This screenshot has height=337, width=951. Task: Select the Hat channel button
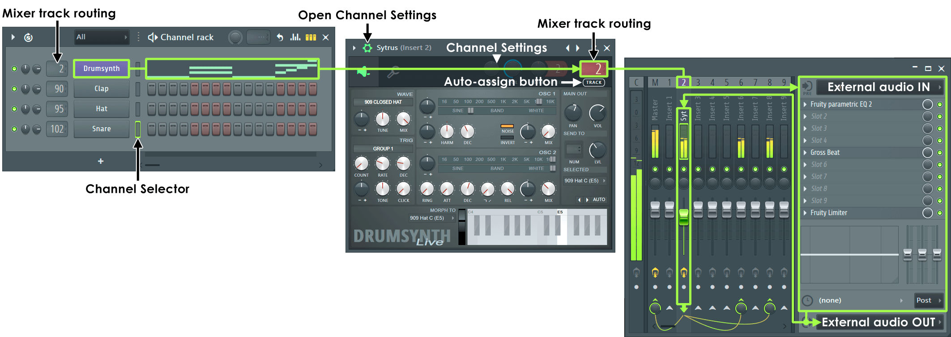tap(102, 109)
